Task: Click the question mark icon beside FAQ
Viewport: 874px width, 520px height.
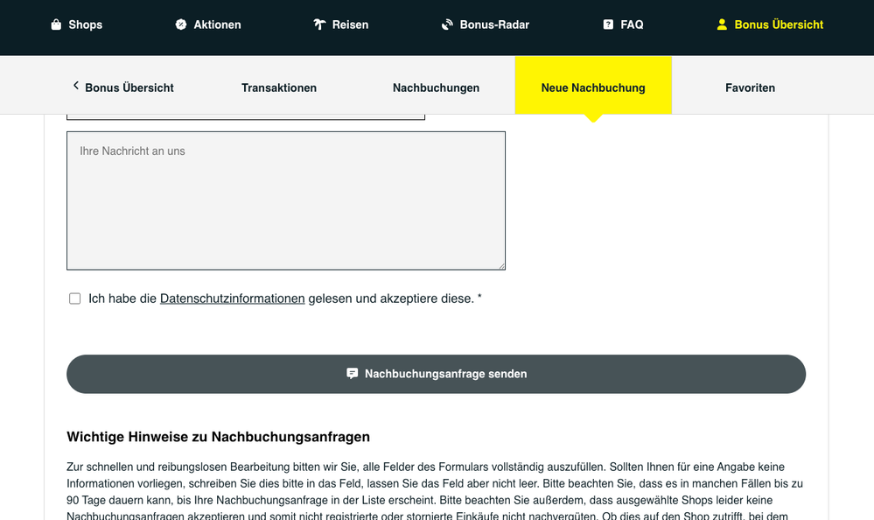Action: [608, 25]
